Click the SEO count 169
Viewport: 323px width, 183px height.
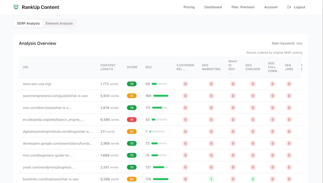click(x=148, y=96)
